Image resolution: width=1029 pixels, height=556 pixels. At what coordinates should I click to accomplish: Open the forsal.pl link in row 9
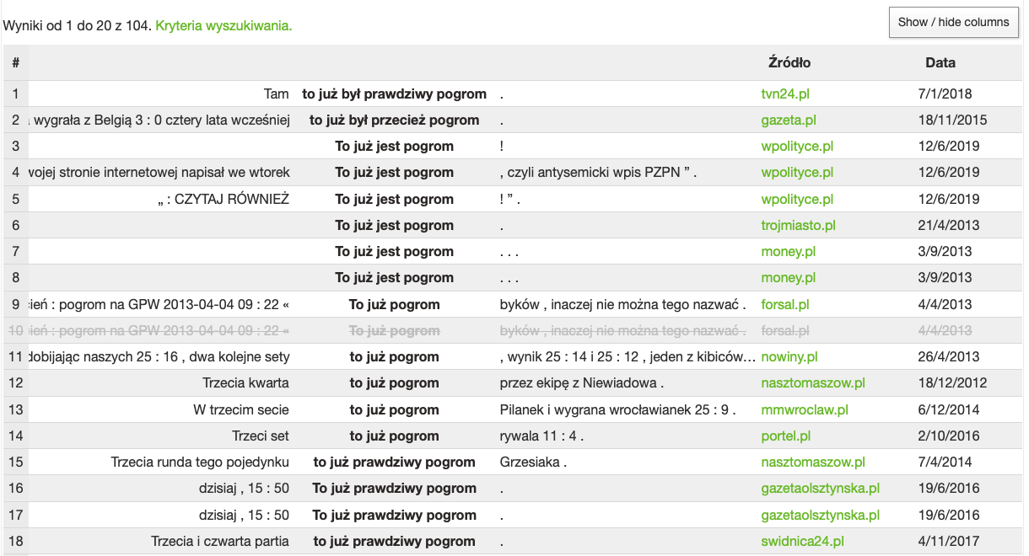pos(785,304)
